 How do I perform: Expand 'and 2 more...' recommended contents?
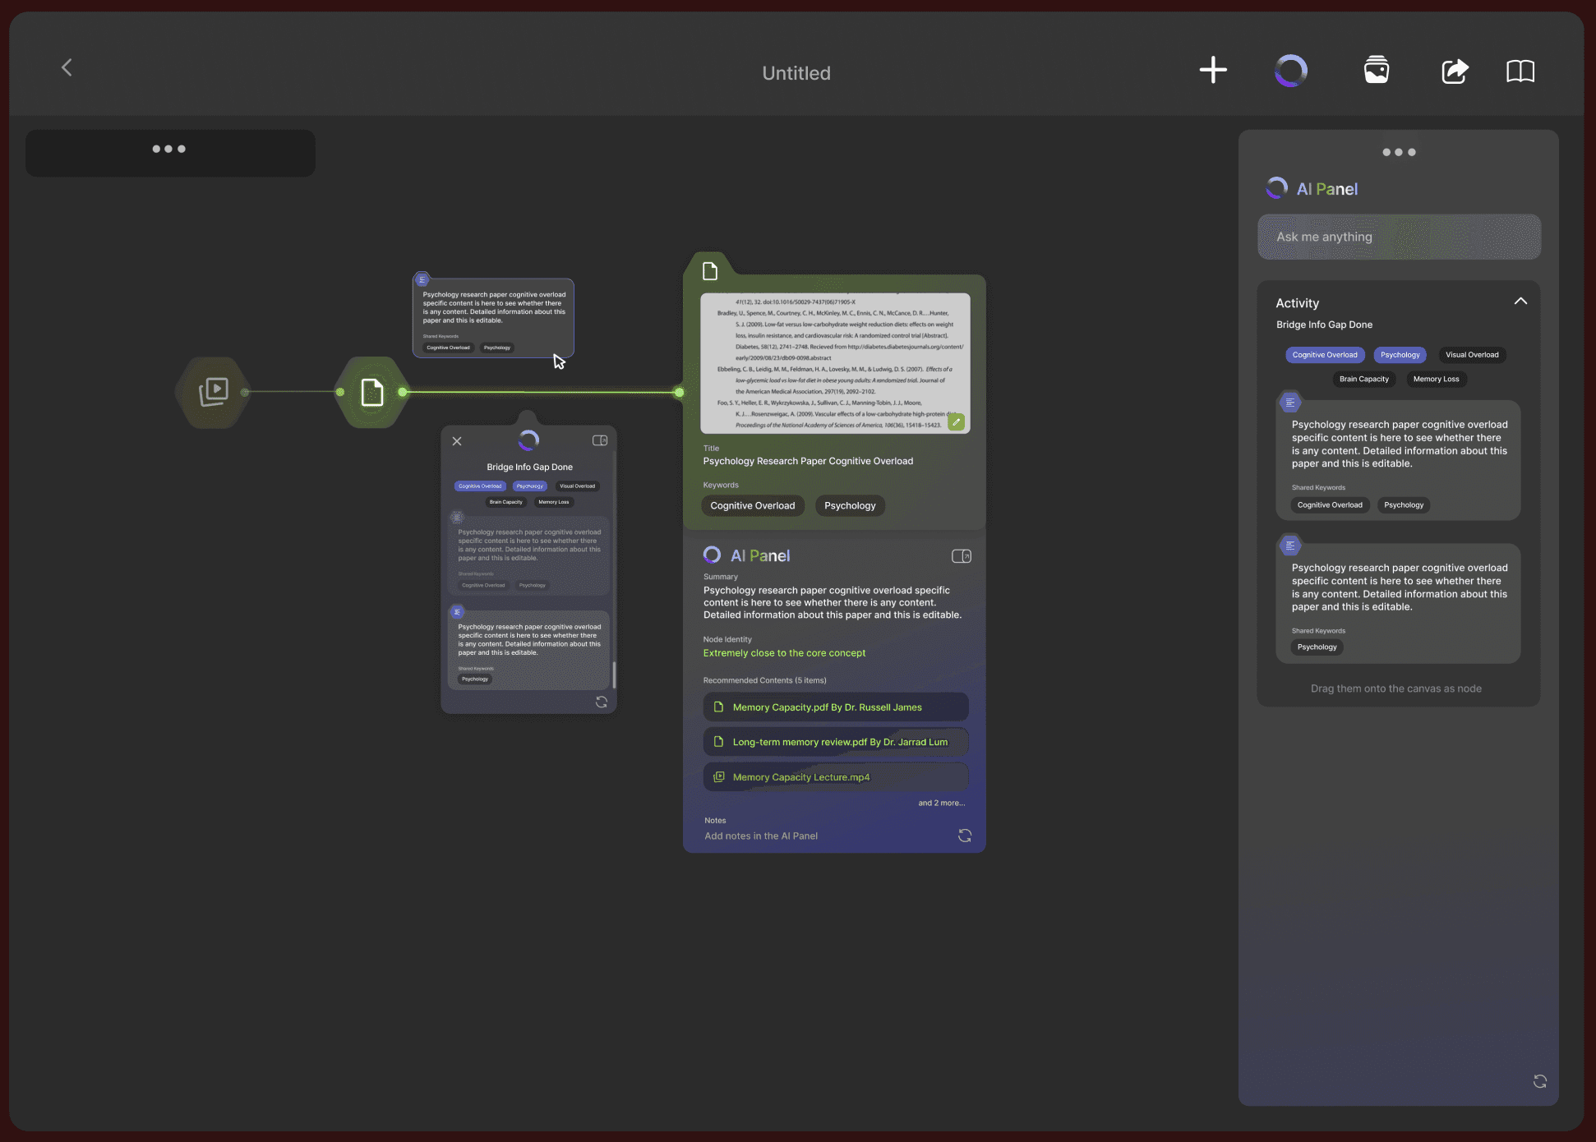[x=941, y=803]
